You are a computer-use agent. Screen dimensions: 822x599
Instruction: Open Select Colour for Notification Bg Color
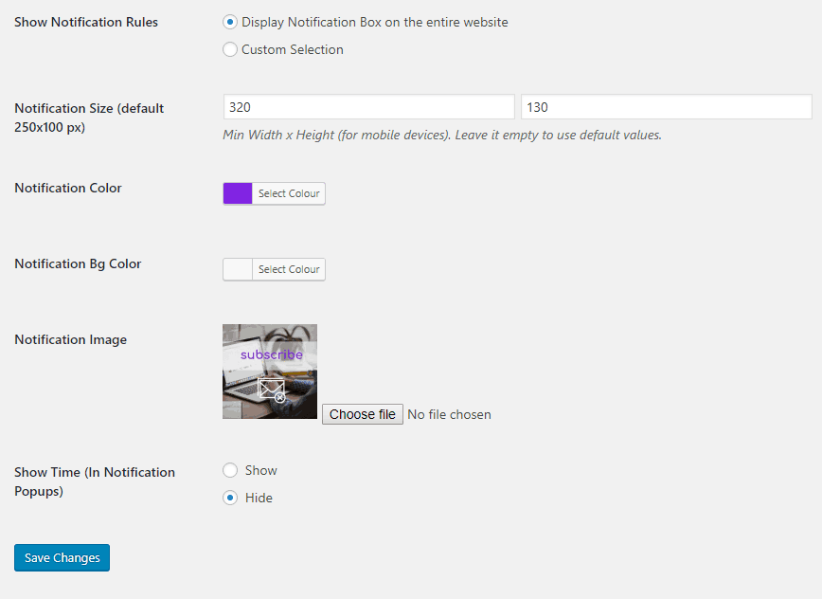tap(288, 268)
